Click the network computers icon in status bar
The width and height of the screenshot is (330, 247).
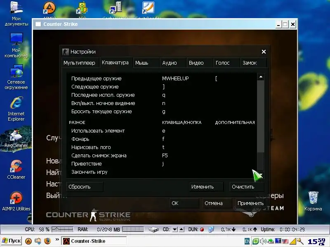pos(211,229)
